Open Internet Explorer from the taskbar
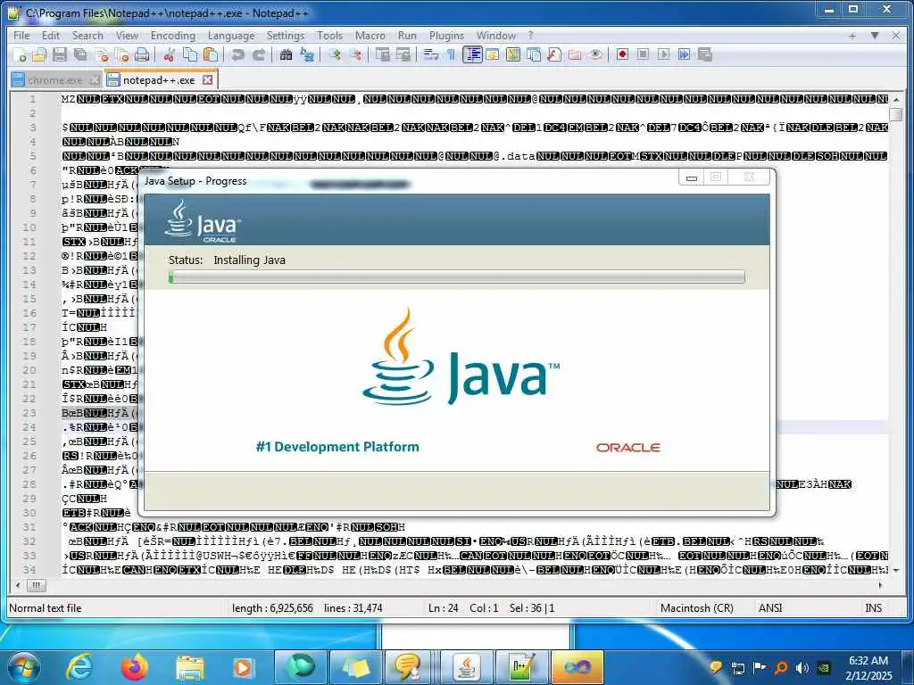Screen dimensions: 914x685 [x=79, y=667]
